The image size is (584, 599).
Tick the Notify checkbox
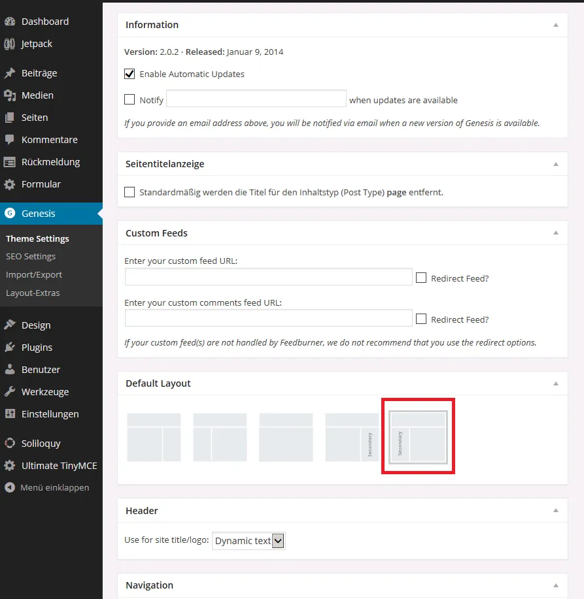click(x=129, y=99)
